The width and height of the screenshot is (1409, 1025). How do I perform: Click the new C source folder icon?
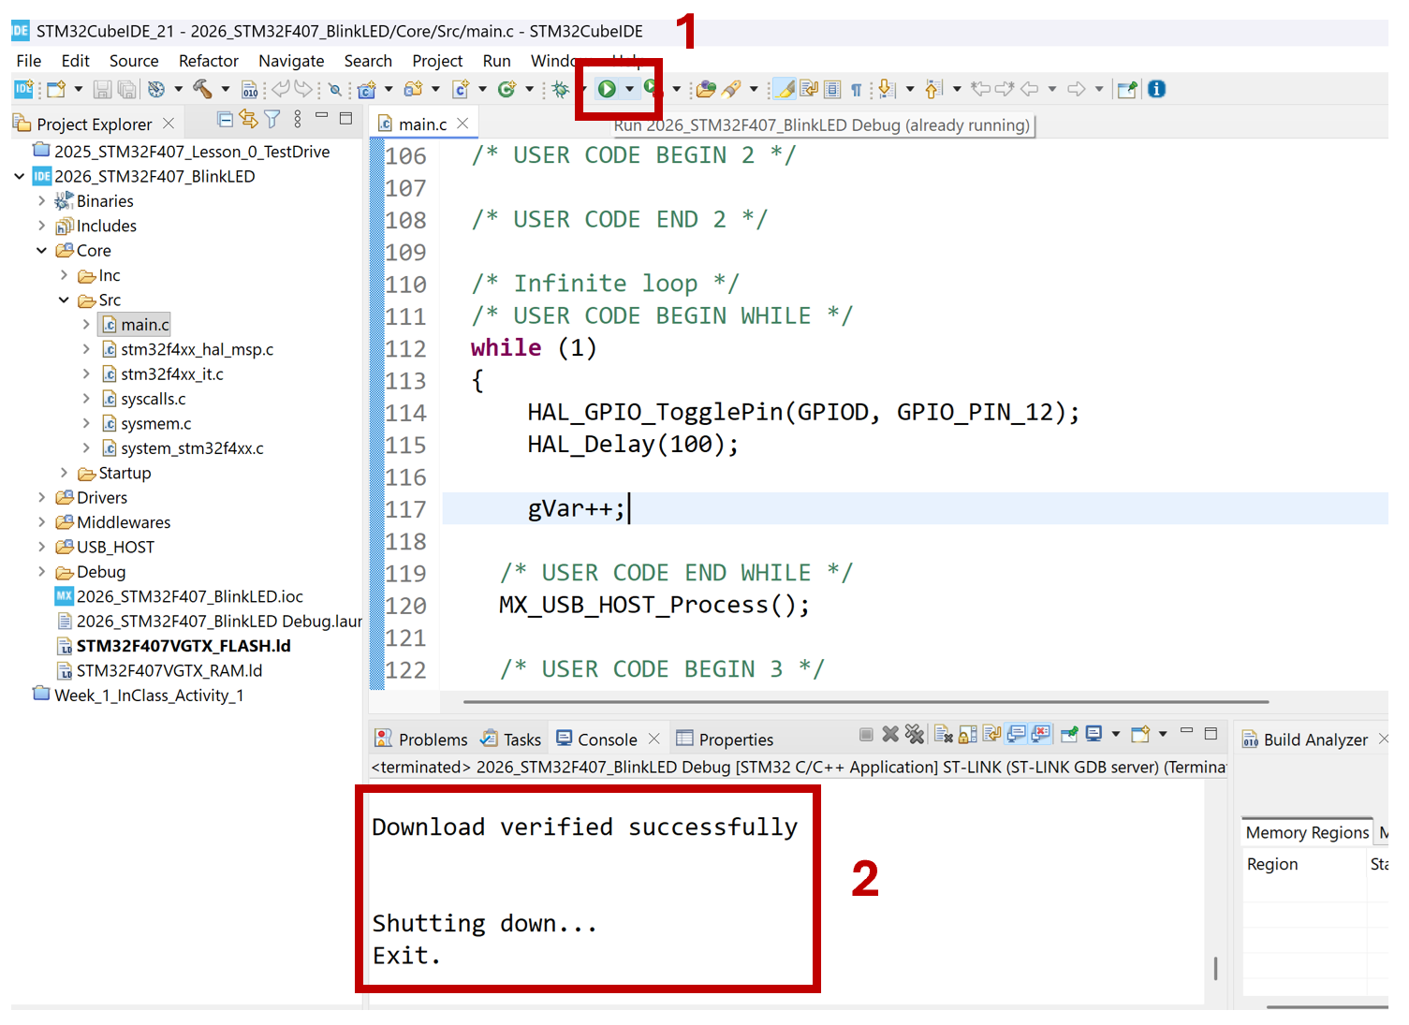coord(412,89)
